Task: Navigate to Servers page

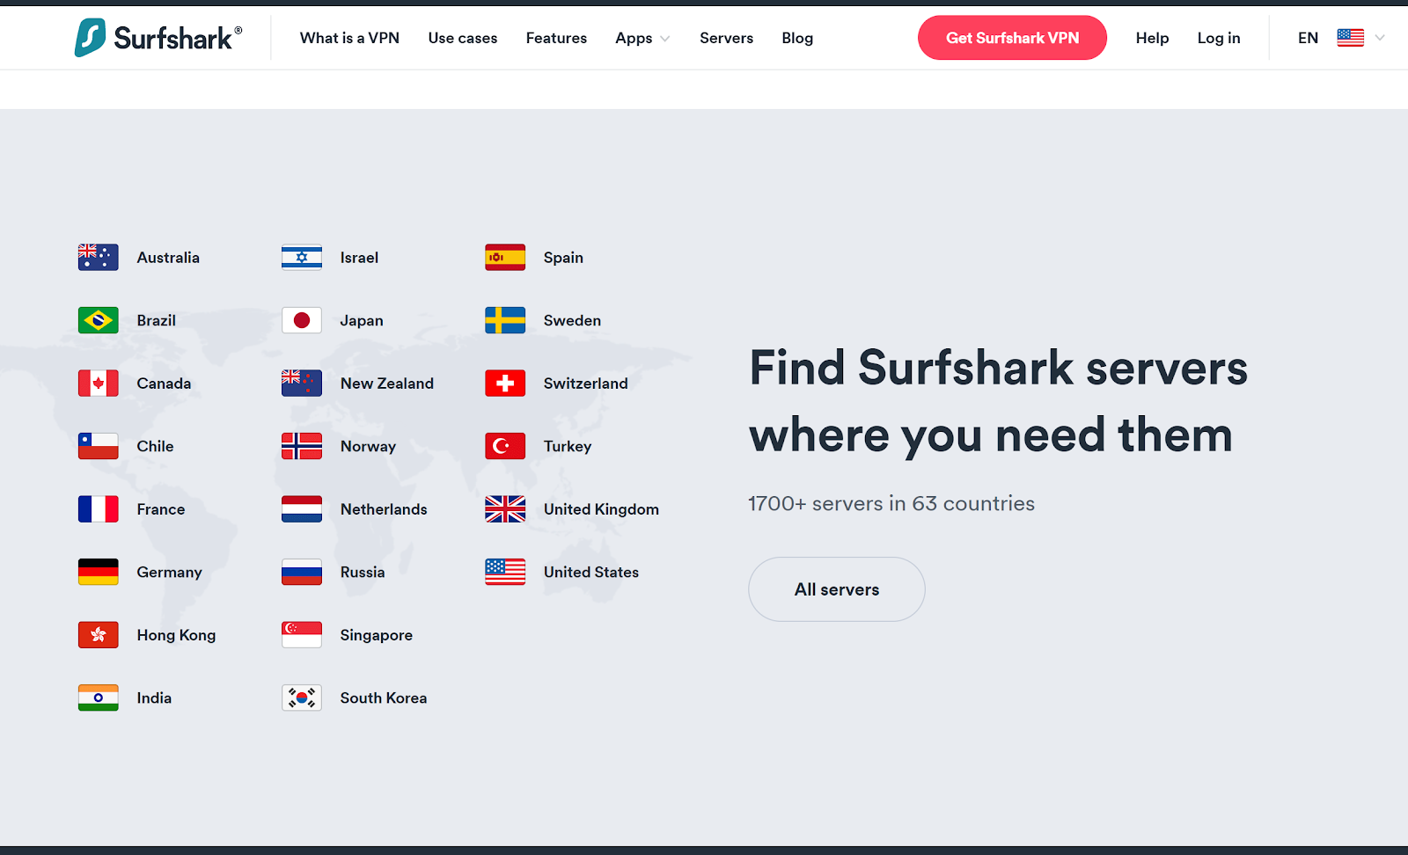Action: 726,38
